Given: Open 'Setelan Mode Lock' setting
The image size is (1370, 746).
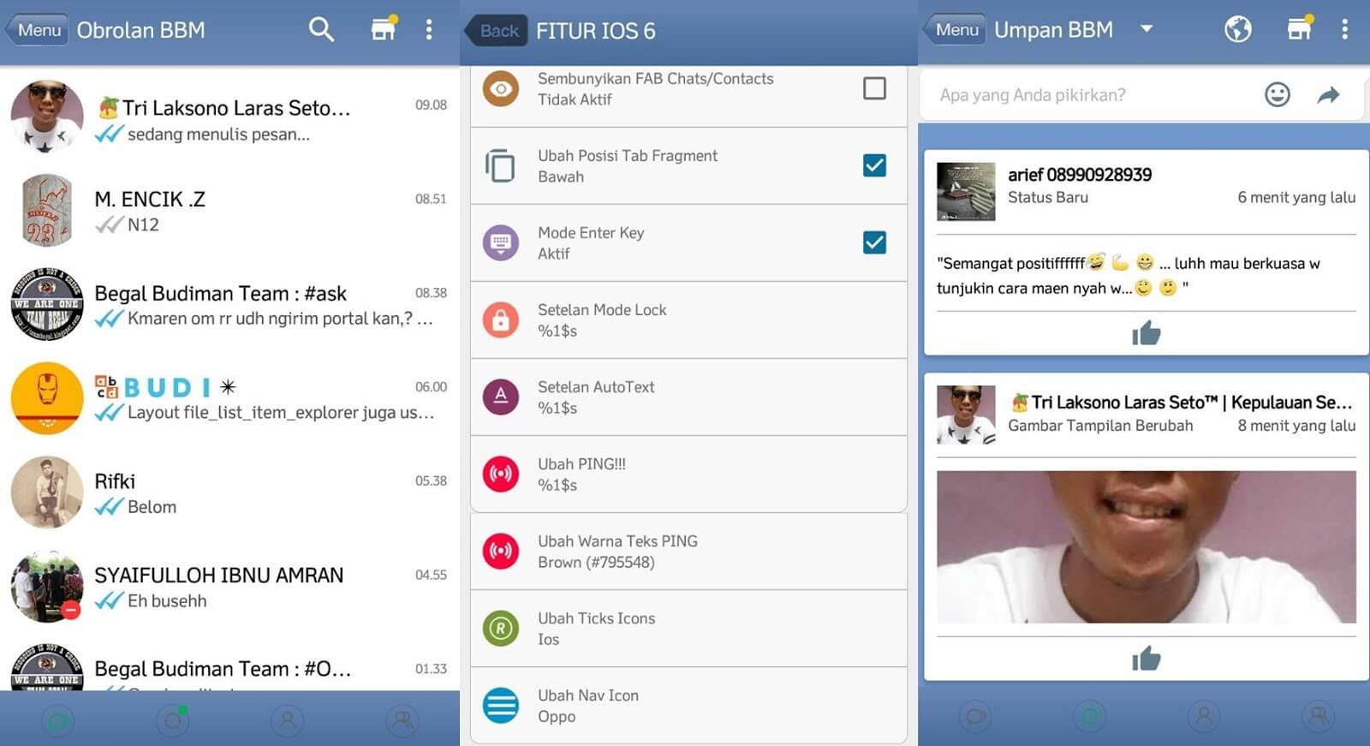Looking at the screenshot, I should coord(688,319).
